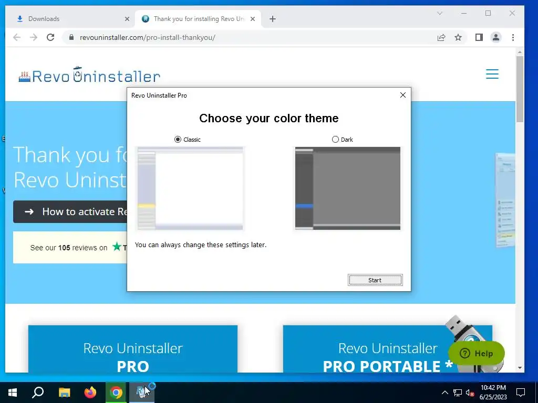
Task: Show hidden system tray icons
Action: click(444, 393)
